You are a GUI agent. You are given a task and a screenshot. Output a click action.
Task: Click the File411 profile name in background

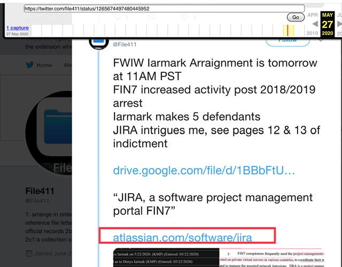[40, 191]
